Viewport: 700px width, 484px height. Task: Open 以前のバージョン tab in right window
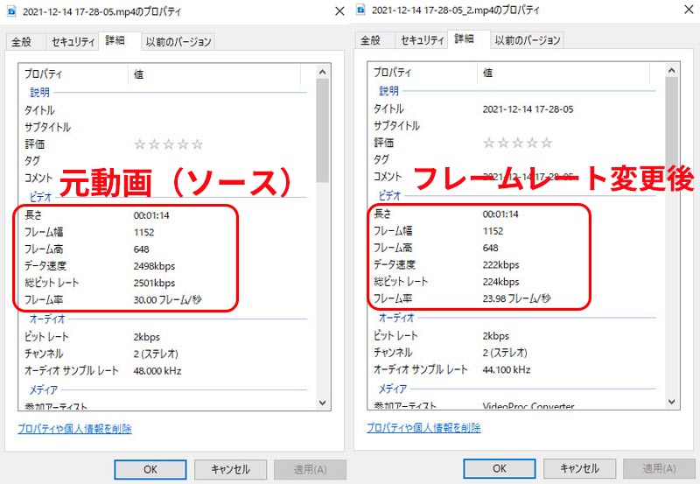pos(528,40)
